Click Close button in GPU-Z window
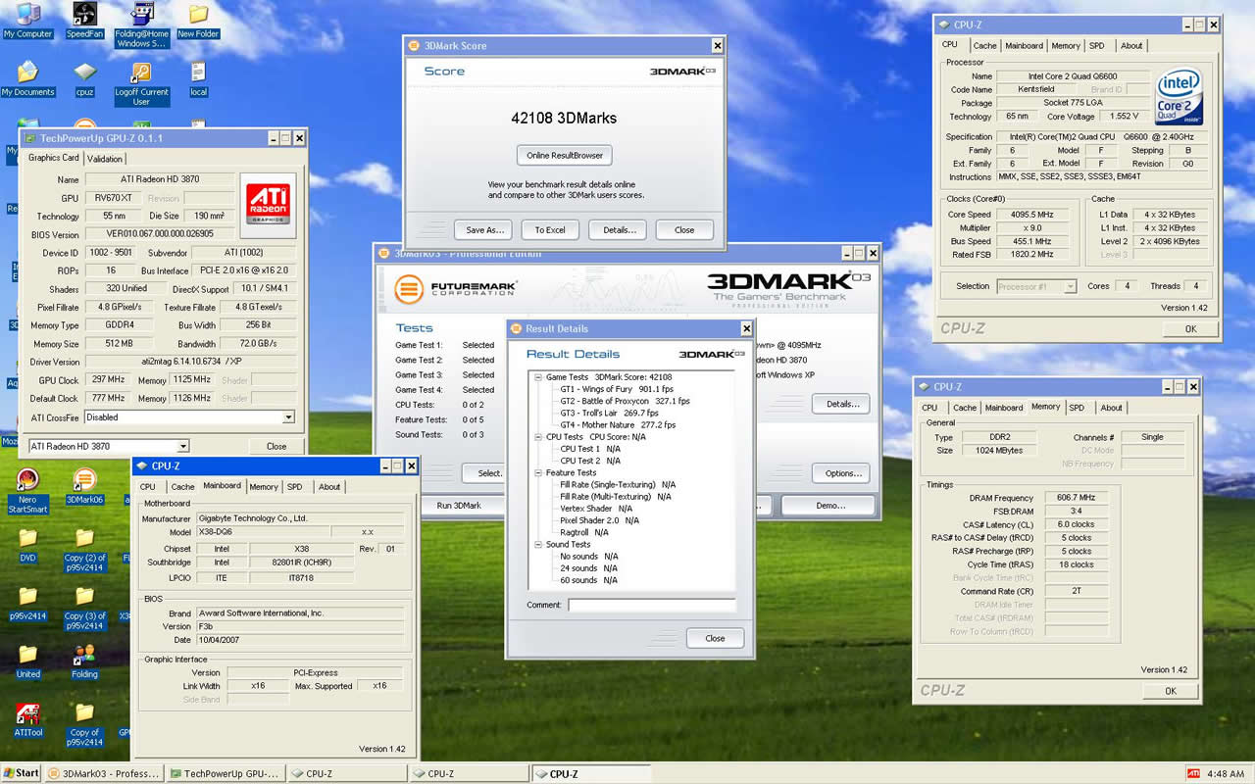 276,446
